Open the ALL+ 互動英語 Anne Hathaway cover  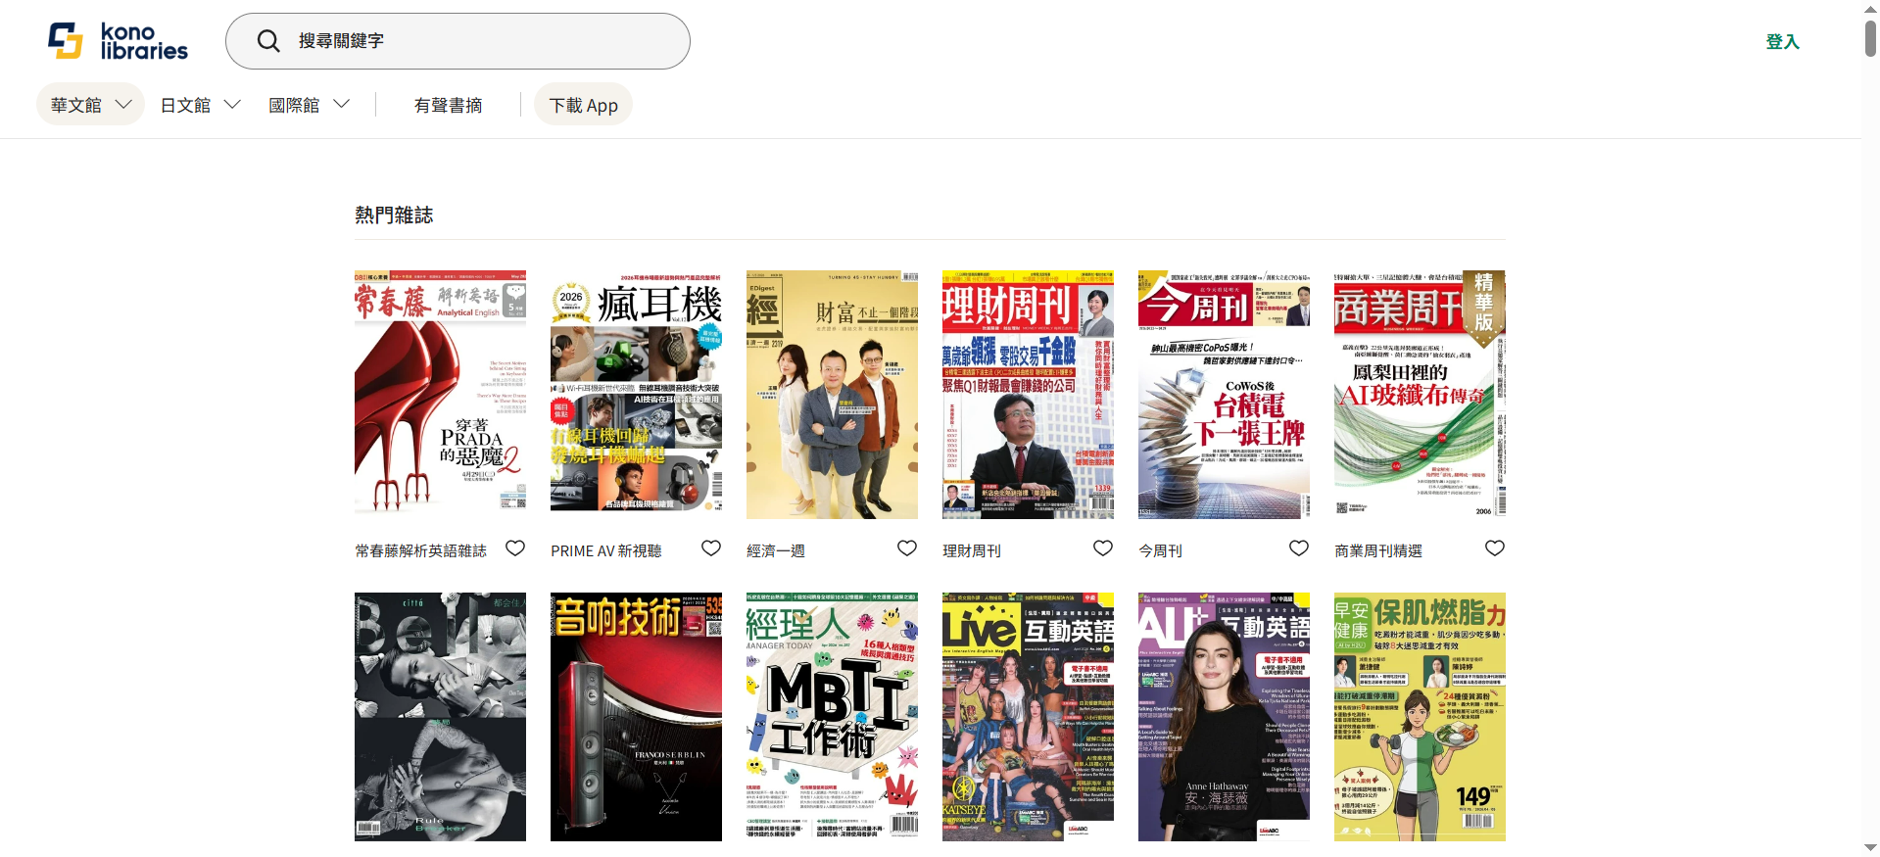point(1224,716)
